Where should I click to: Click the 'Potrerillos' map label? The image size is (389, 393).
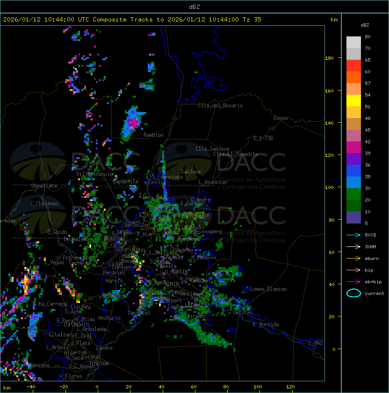tap(78, 258)
